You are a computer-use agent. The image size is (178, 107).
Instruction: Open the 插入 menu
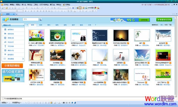(x=24, y=5)
